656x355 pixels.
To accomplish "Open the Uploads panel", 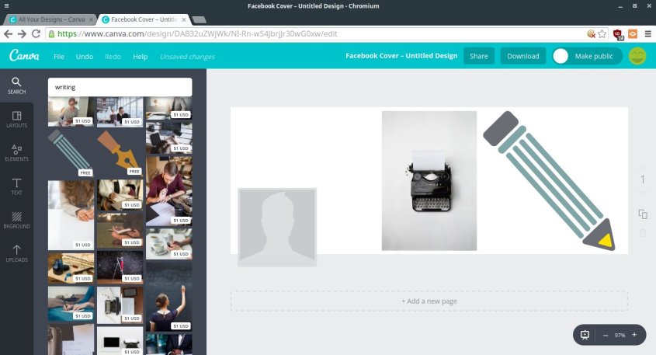I will [x=16, y=253].
